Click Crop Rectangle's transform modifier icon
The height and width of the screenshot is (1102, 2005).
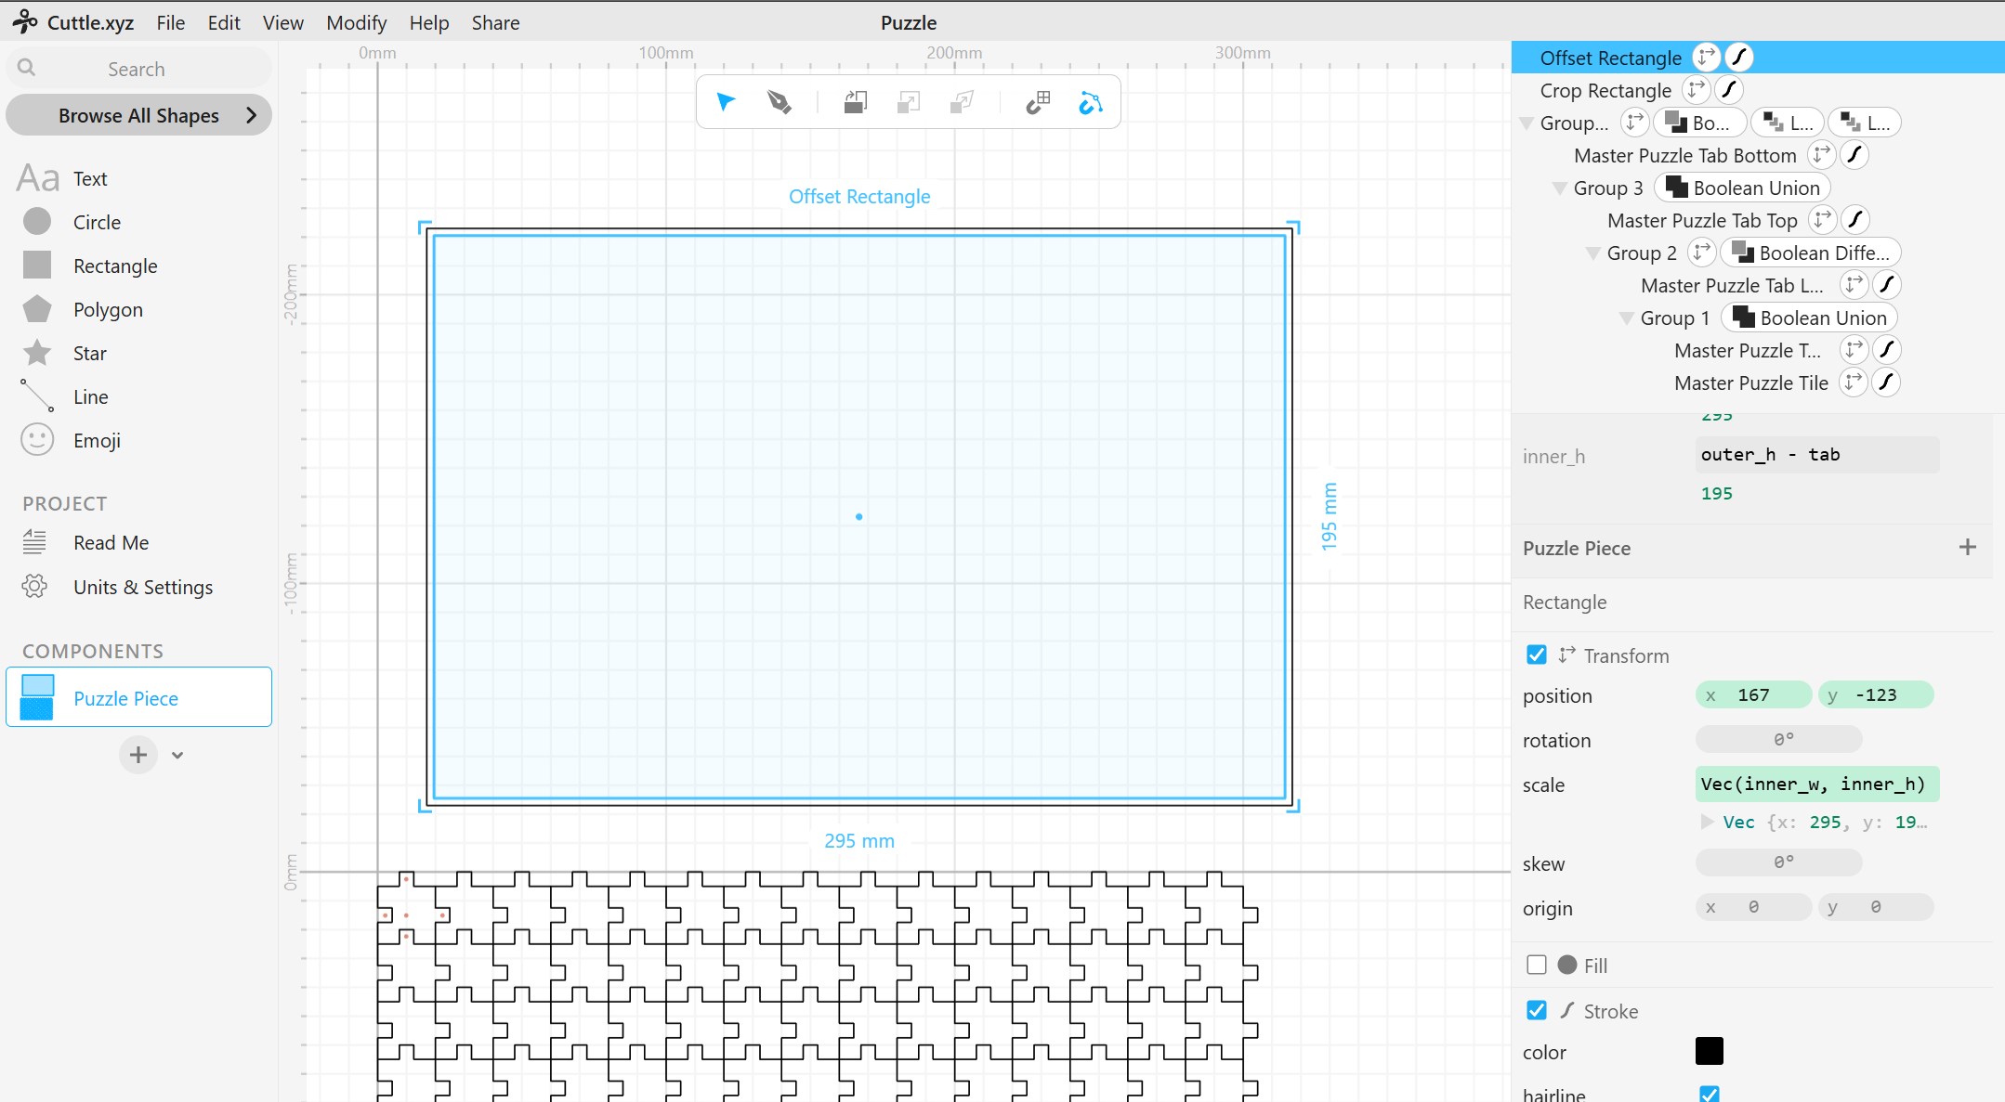1696,90
